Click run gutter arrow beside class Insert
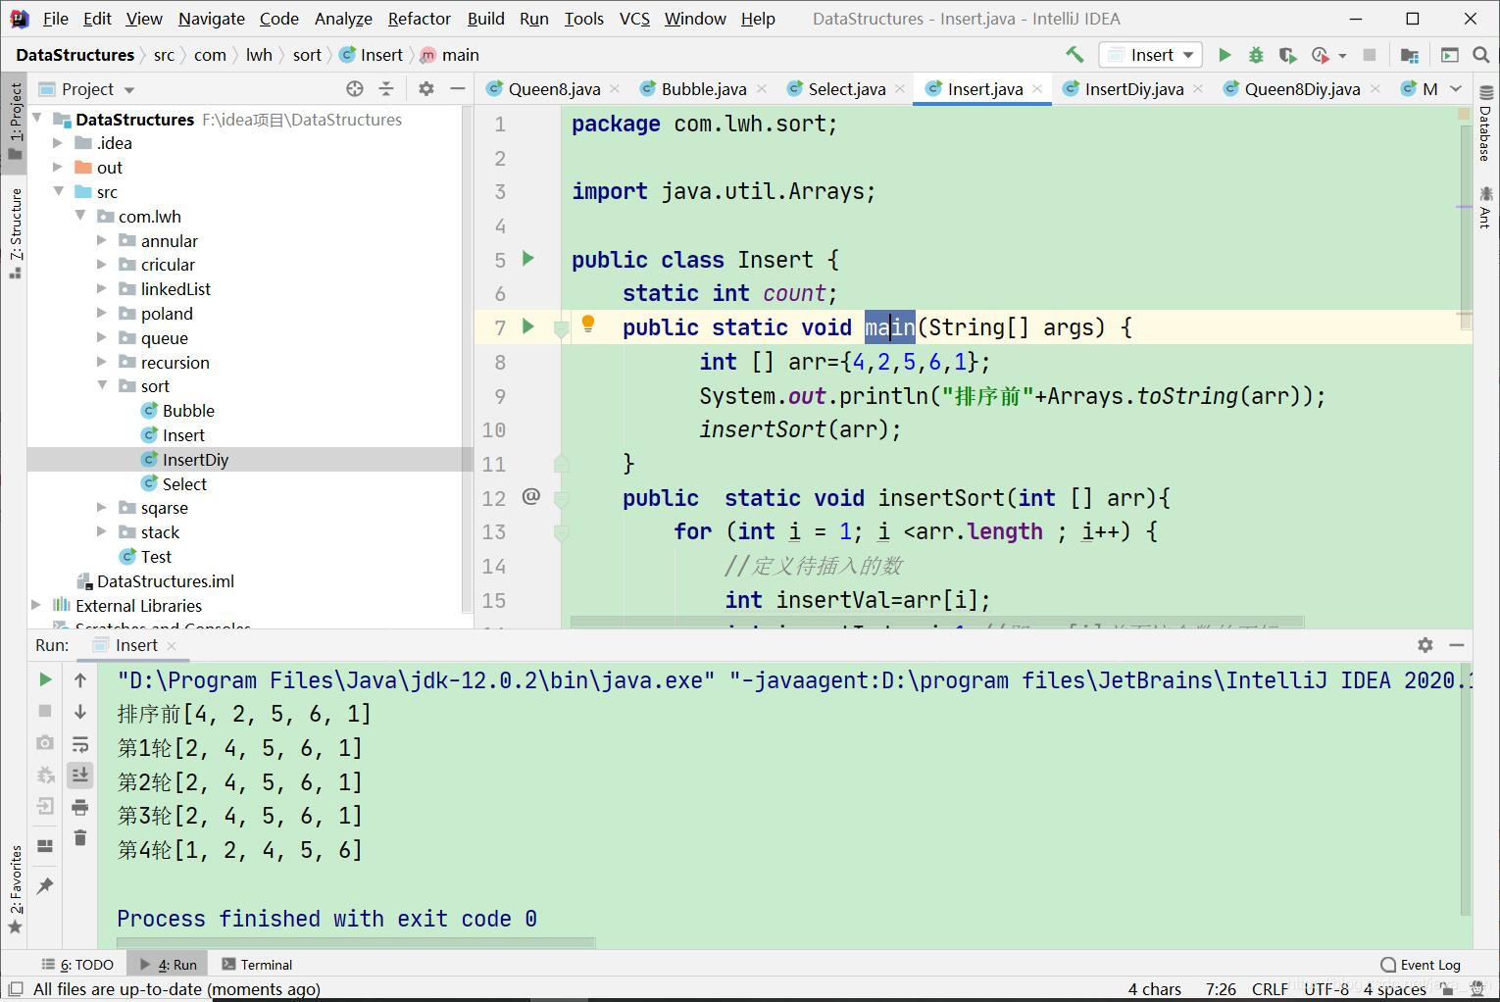 click(528, 259)
